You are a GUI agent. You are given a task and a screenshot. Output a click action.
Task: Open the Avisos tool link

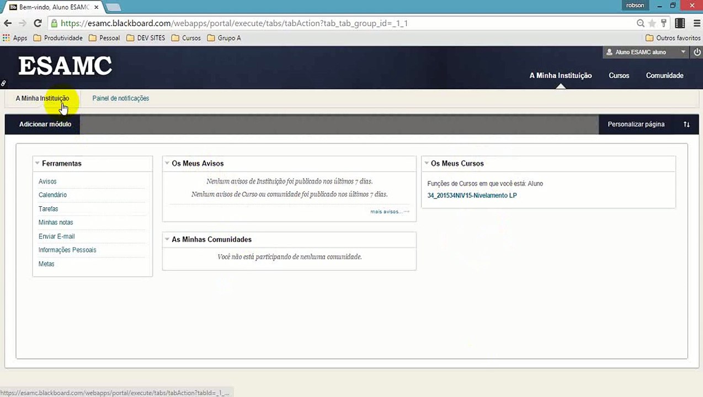coord(47,181)
